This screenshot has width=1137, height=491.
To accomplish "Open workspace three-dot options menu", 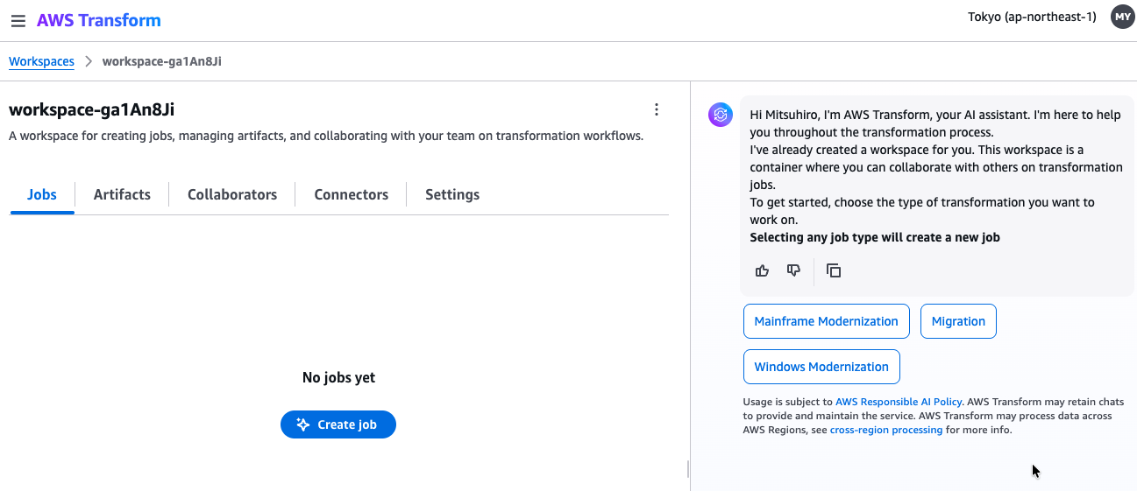I will 657,109.
